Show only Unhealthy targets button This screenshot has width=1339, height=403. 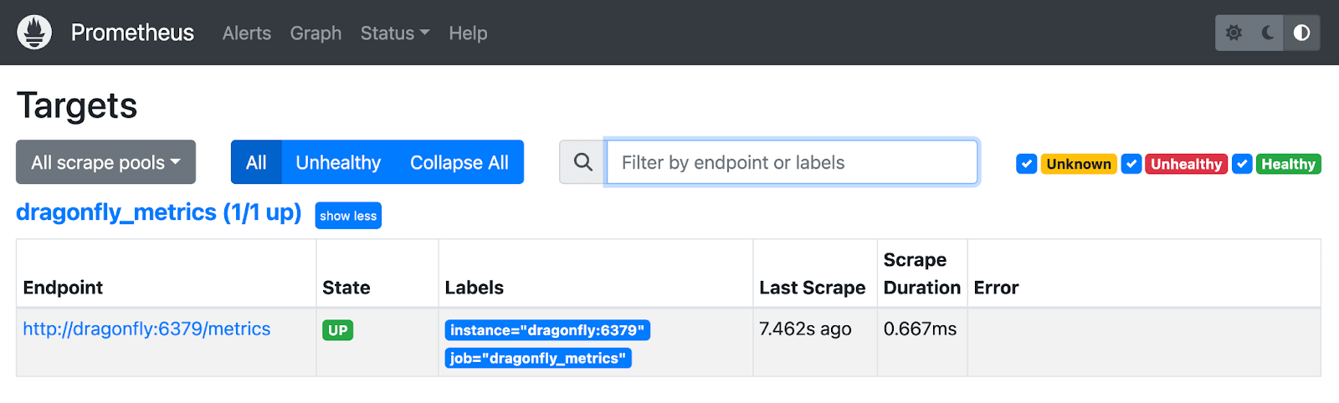pyautogui.click(x=338, y=162)
